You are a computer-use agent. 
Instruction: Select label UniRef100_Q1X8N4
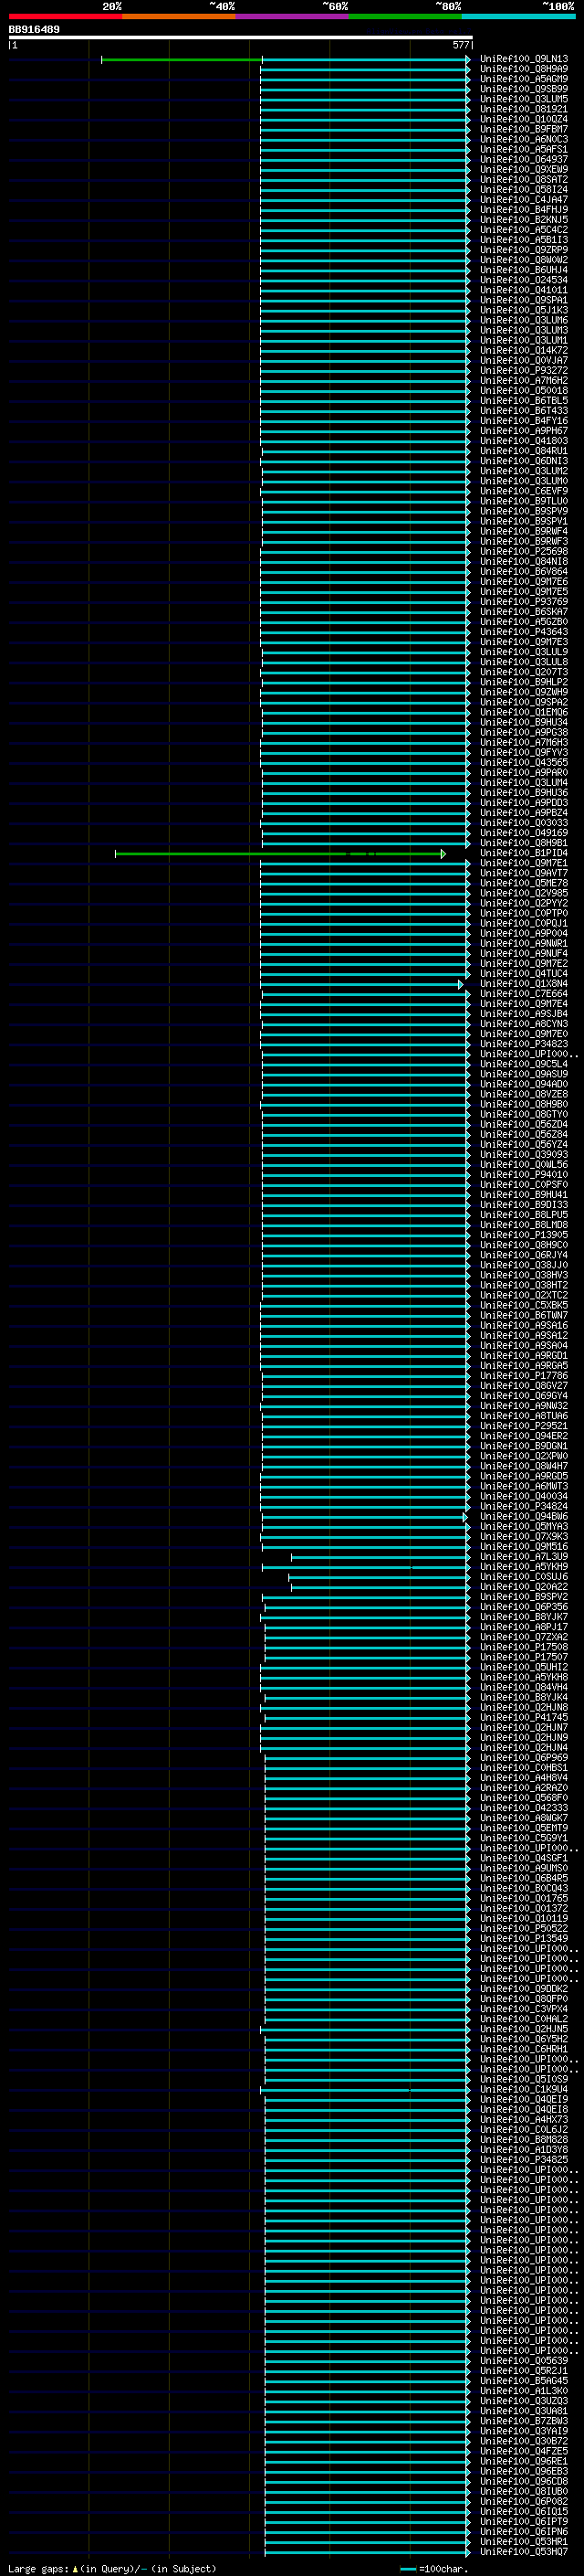524,984
